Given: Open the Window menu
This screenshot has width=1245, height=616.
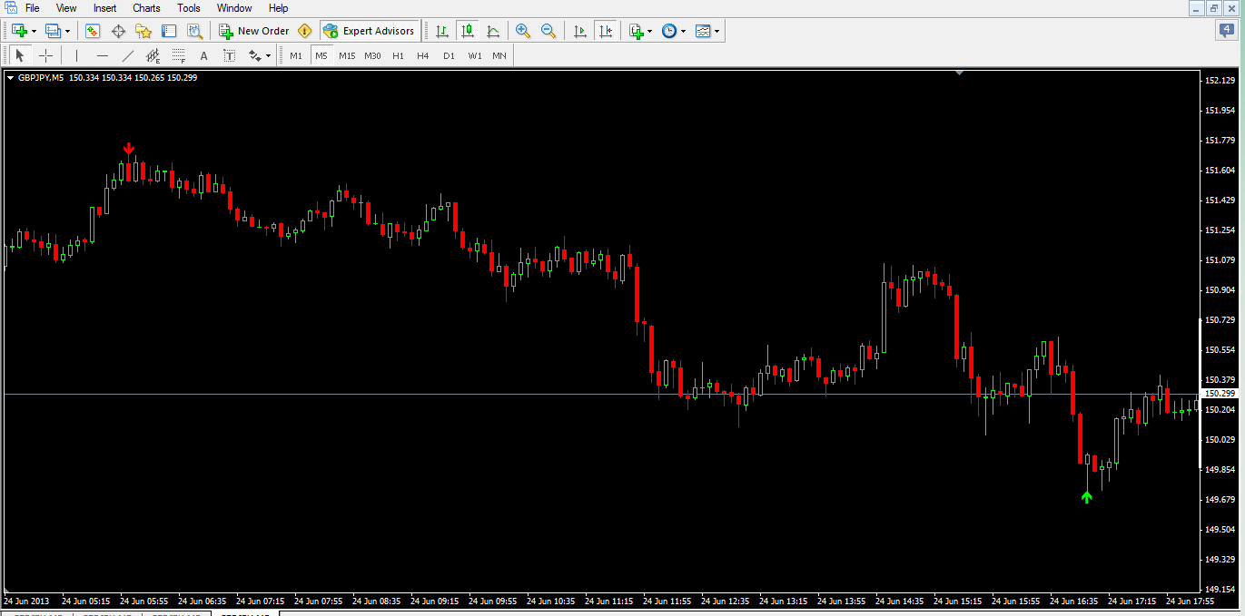Looking at the screenshot, I should (x=234, y=8).
